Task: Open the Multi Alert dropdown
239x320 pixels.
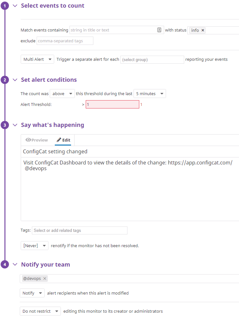Action: [37, 59]
